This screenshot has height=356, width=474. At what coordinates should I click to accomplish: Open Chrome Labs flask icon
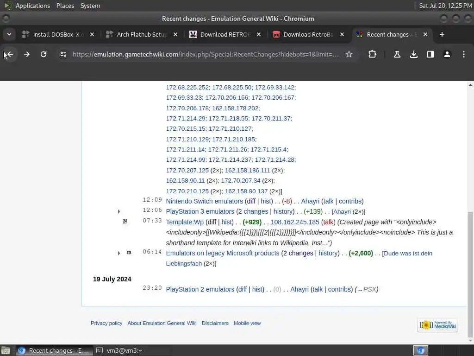click(x=397, y=55)
